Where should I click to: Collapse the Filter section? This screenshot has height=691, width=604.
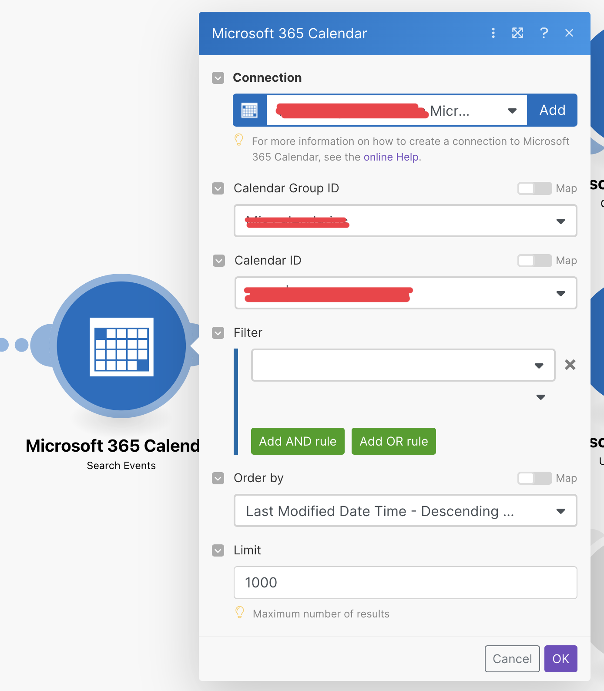click(x=218, y=333)
